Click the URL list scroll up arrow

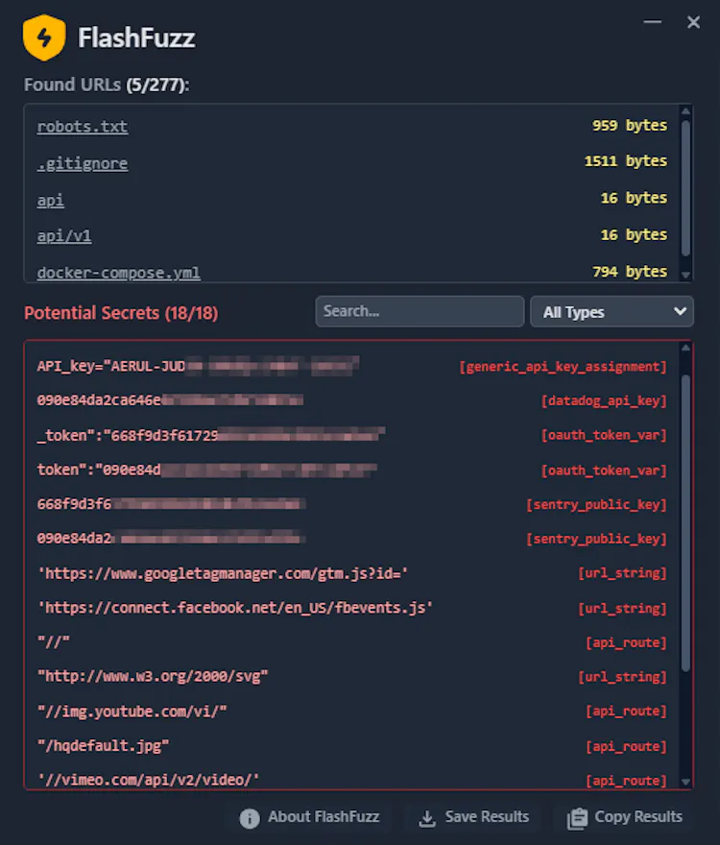coord(685,111)
